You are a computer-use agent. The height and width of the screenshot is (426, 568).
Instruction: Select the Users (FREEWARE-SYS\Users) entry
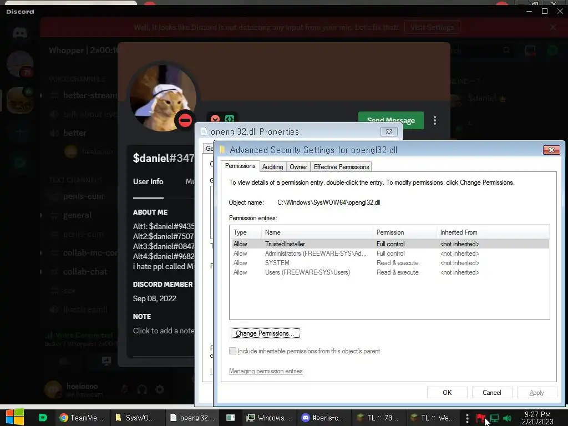(x=389, y=272)
